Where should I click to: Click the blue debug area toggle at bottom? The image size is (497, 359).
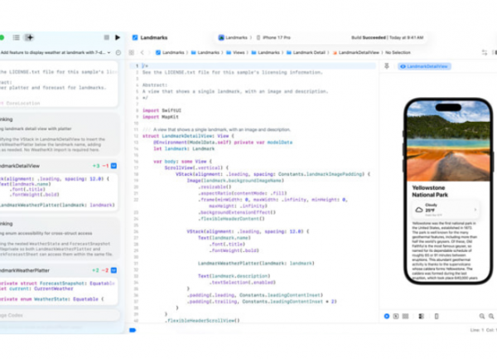point(133,330)
